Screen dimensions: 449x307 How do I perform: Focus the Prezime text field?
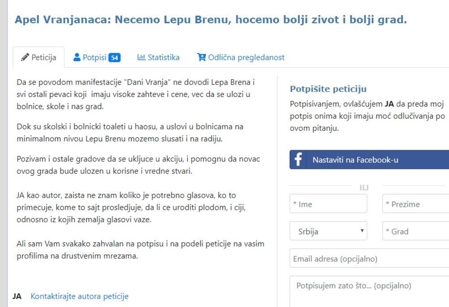(415, 204)
